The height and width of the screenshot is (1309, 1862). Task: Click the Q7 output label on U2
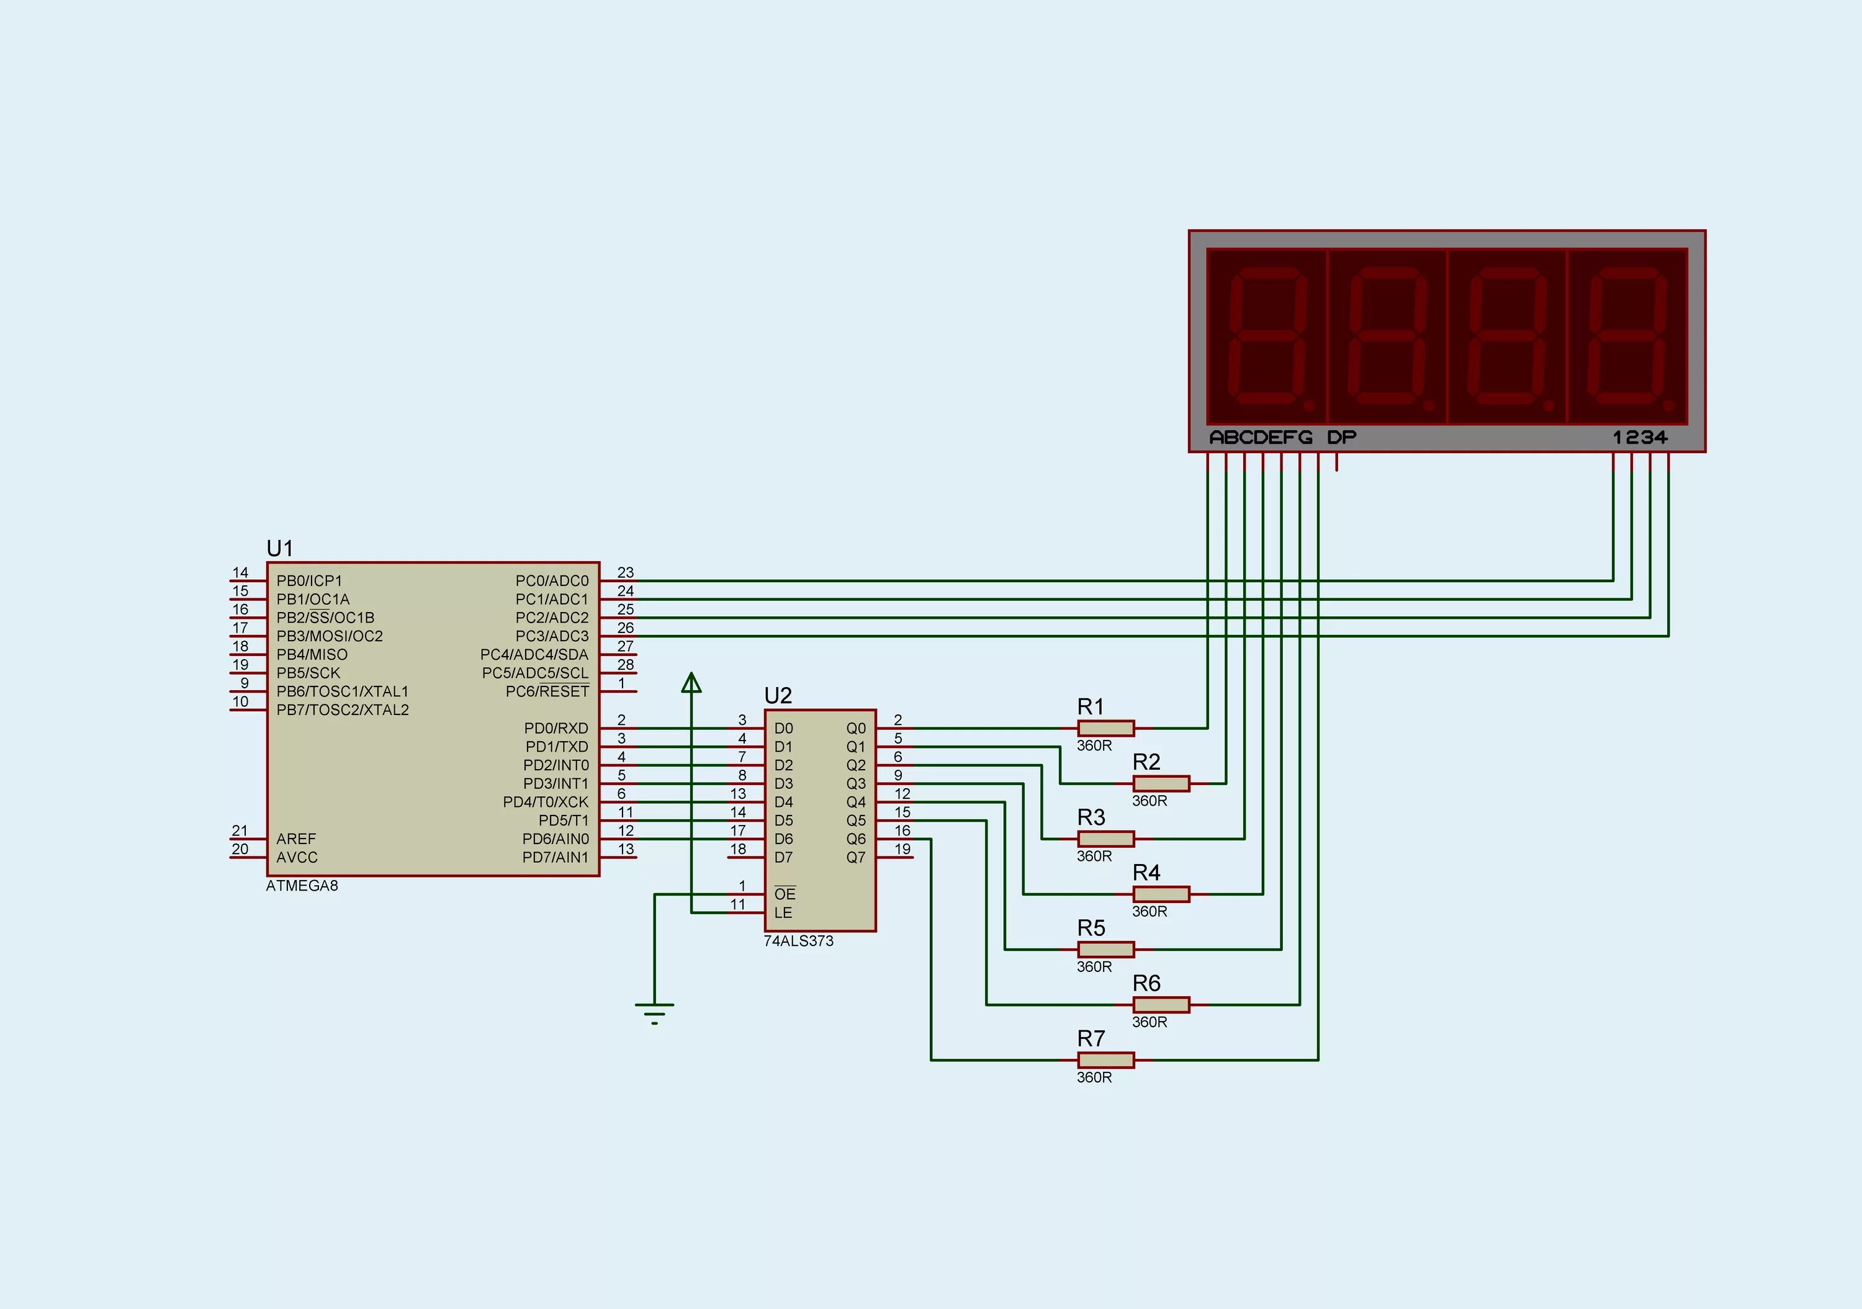(857, 857)
